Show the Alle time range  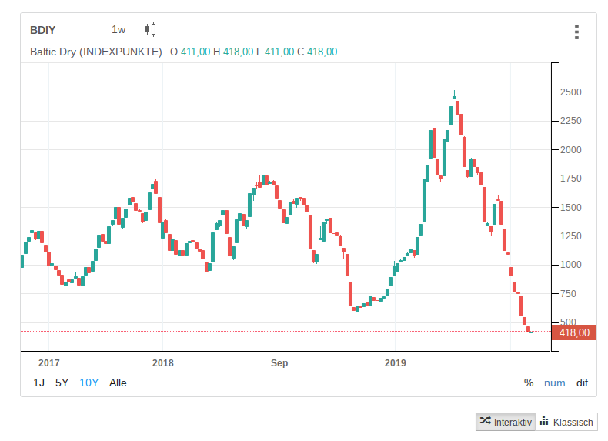(x=118, y=383)
